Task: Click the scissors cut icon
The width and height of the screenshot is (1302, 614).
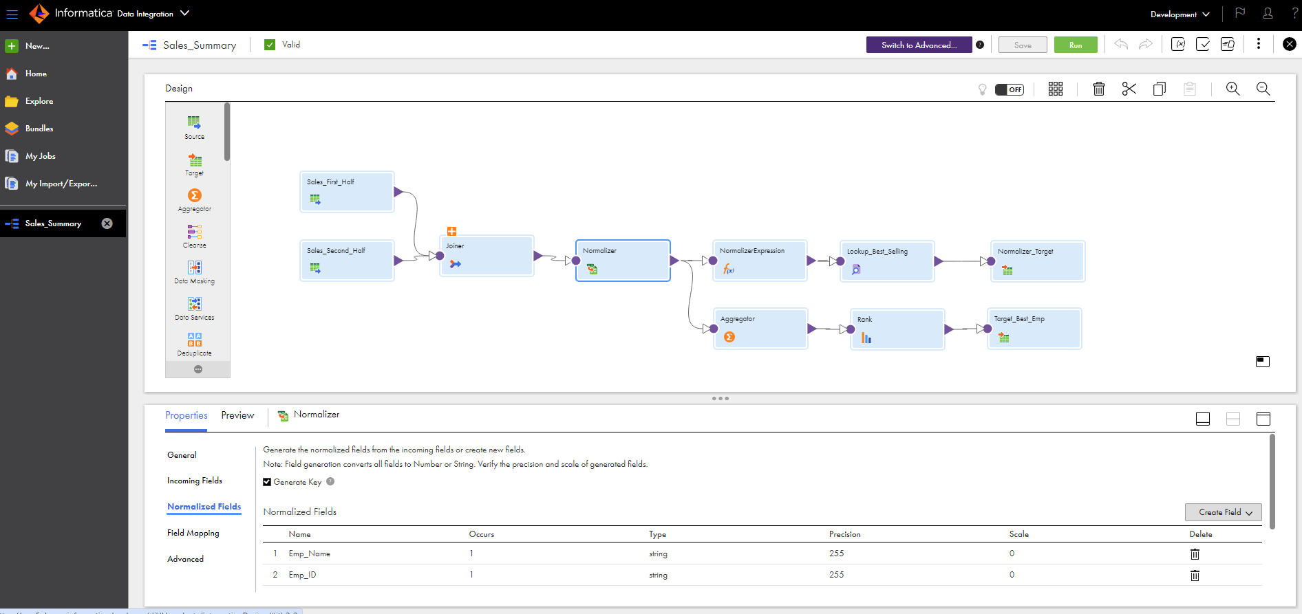Action: 1129,89
